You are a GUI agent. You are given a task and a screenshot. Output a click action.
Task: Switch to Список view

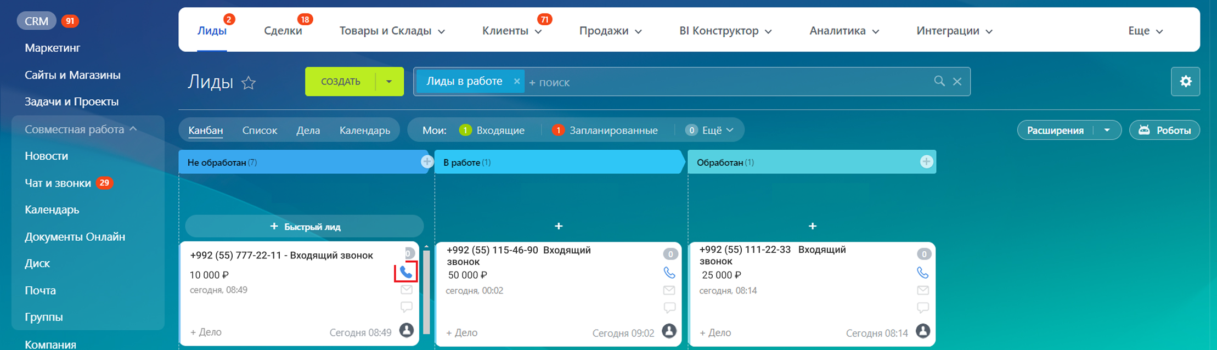click(260, 131)
